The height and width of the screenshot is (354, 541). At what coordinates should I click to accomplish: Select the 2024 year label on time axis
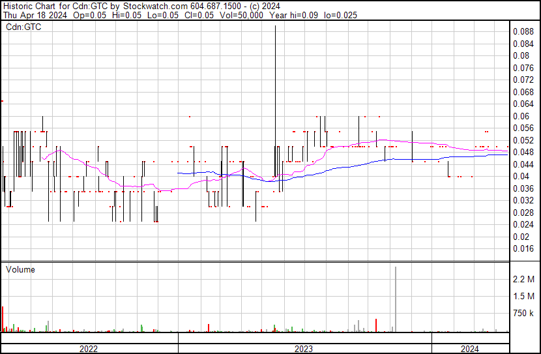pyautogui.click(x=469, y=349)
